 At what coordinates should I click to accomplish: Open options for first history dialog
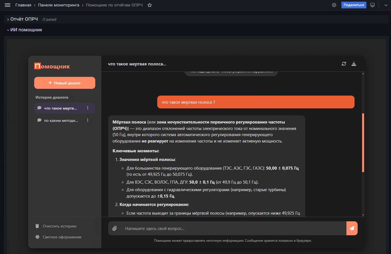click(x=88, y=108)
